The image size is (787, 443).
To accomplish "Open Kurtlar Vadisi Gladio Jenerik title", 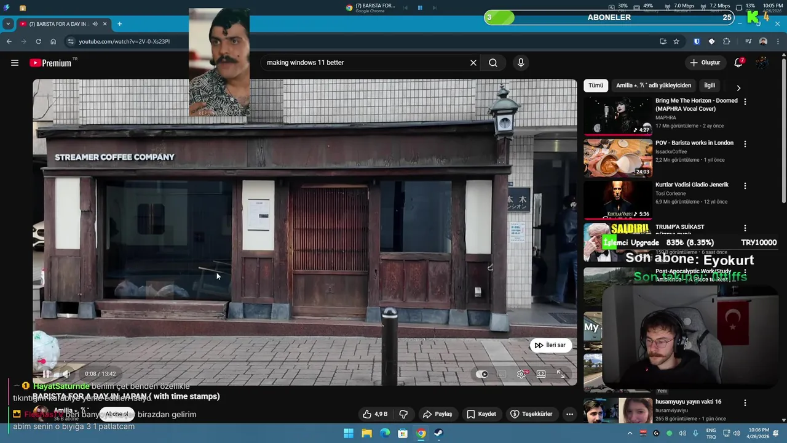I will [692, 185].
